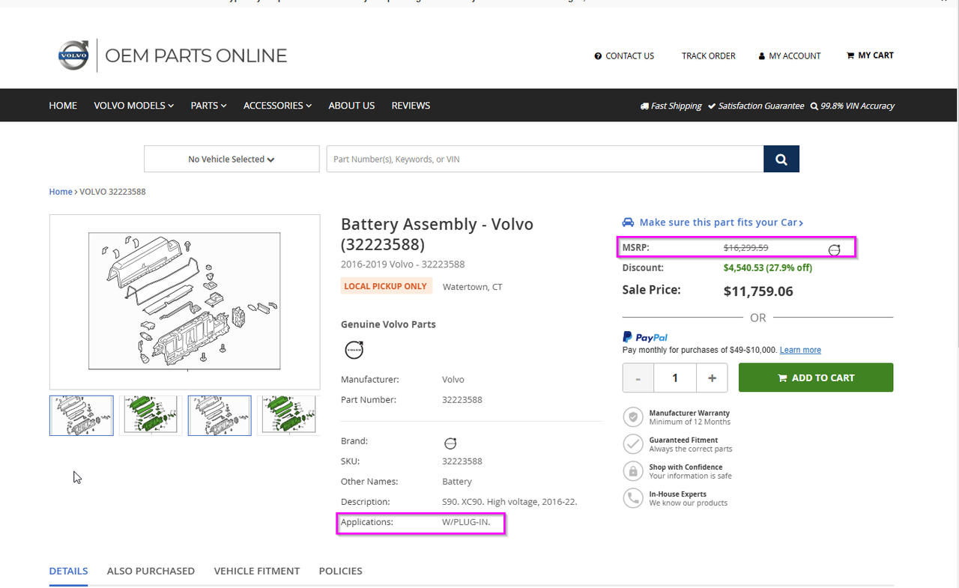Open the Contact Us page
Viewport: 959px width, 588px height.
click(x=624, y=56)
